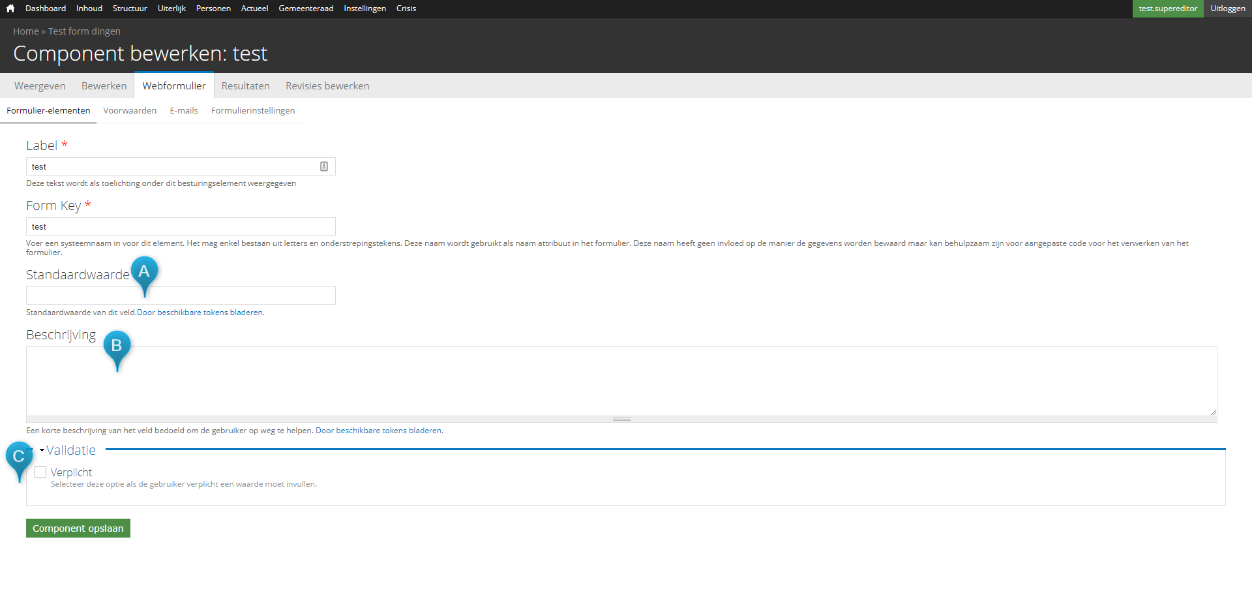Click the blue marker pin labeled A
This screenshot has width=1252, height=595.
(144, 273)
